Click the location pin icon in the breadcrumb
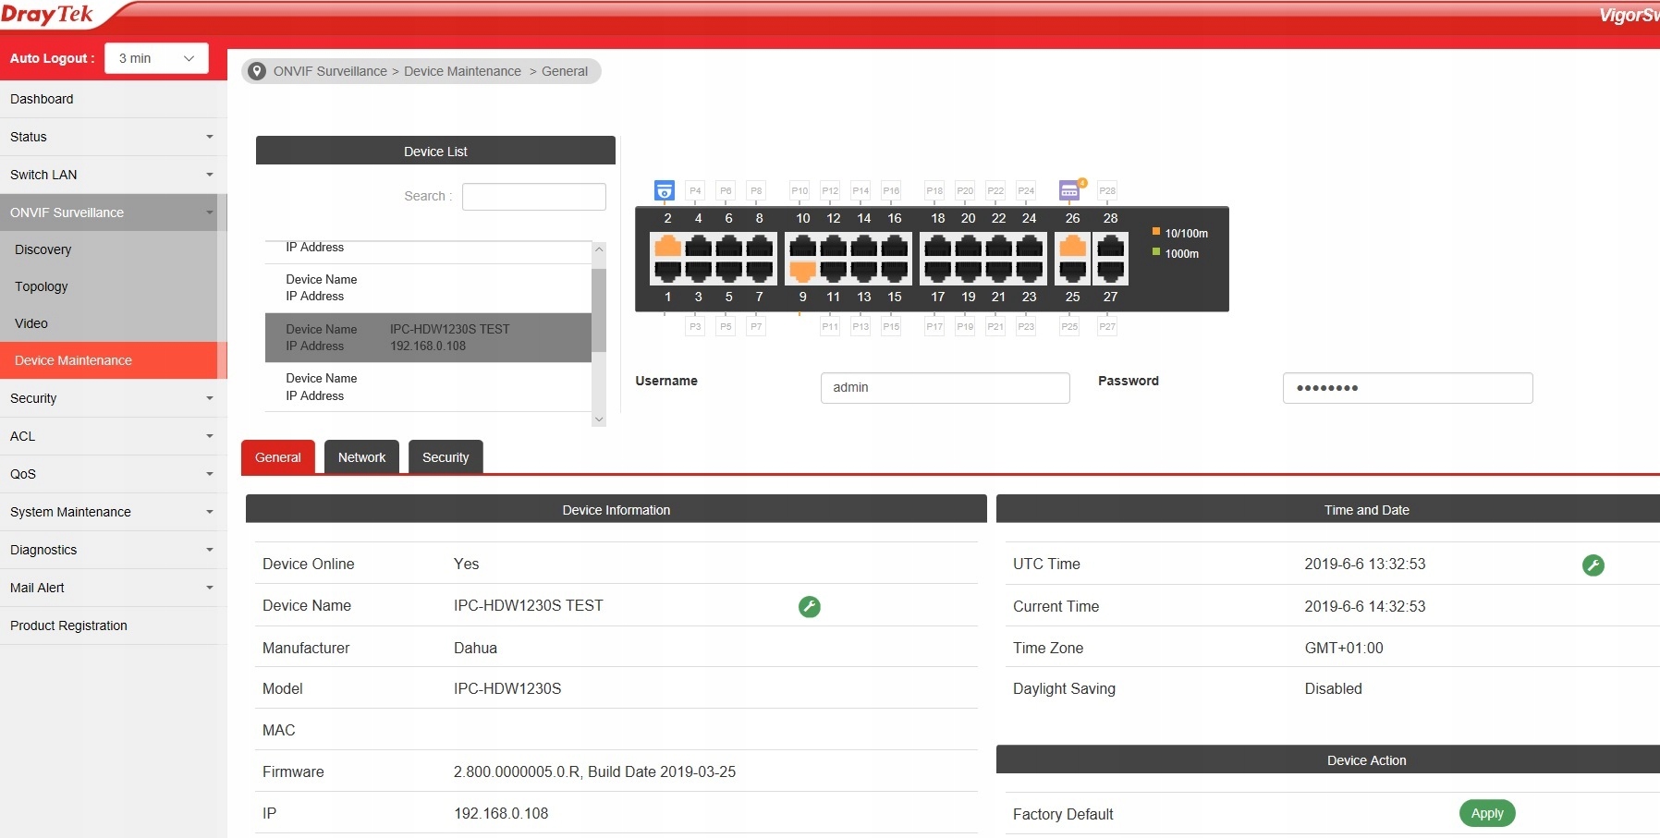Screen dimensions: 1660x838 click(x=257, y=71)
